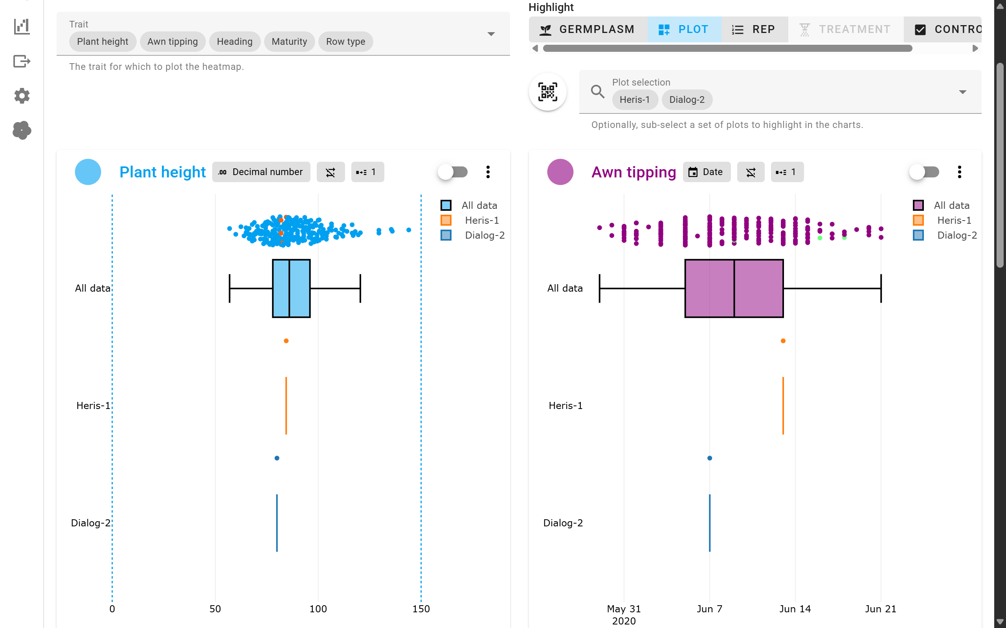This screenshot has height=628, width=1006.
Task: Open the Plant height three-dot options menu
Action: coord(488,172)
